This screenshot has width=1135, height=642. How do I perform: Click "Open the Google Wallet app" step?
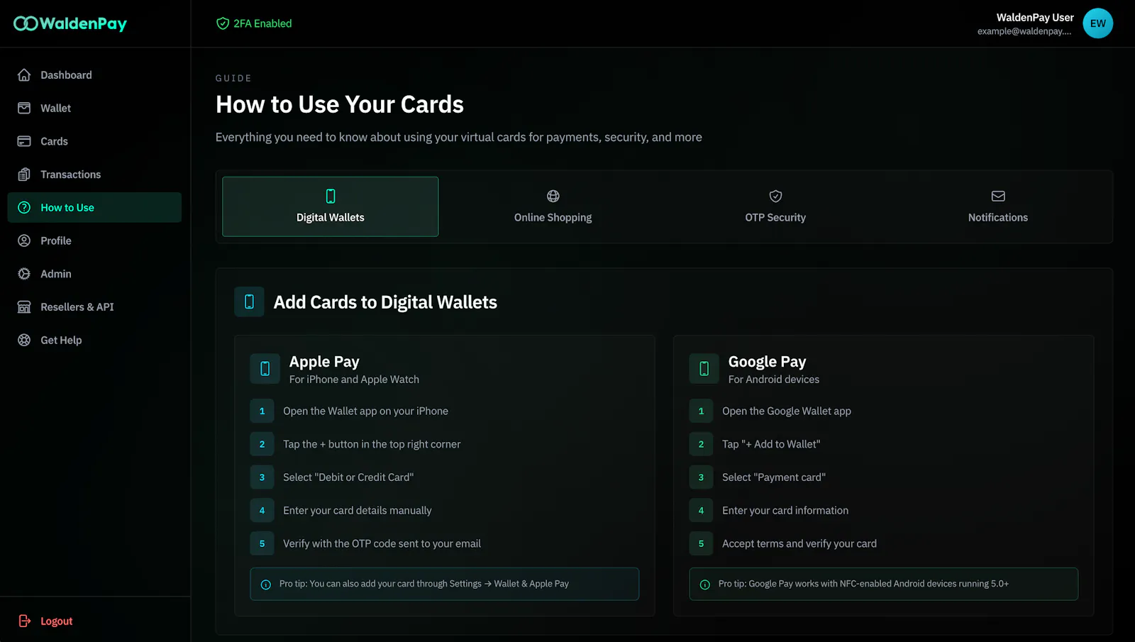coord(786,411)
